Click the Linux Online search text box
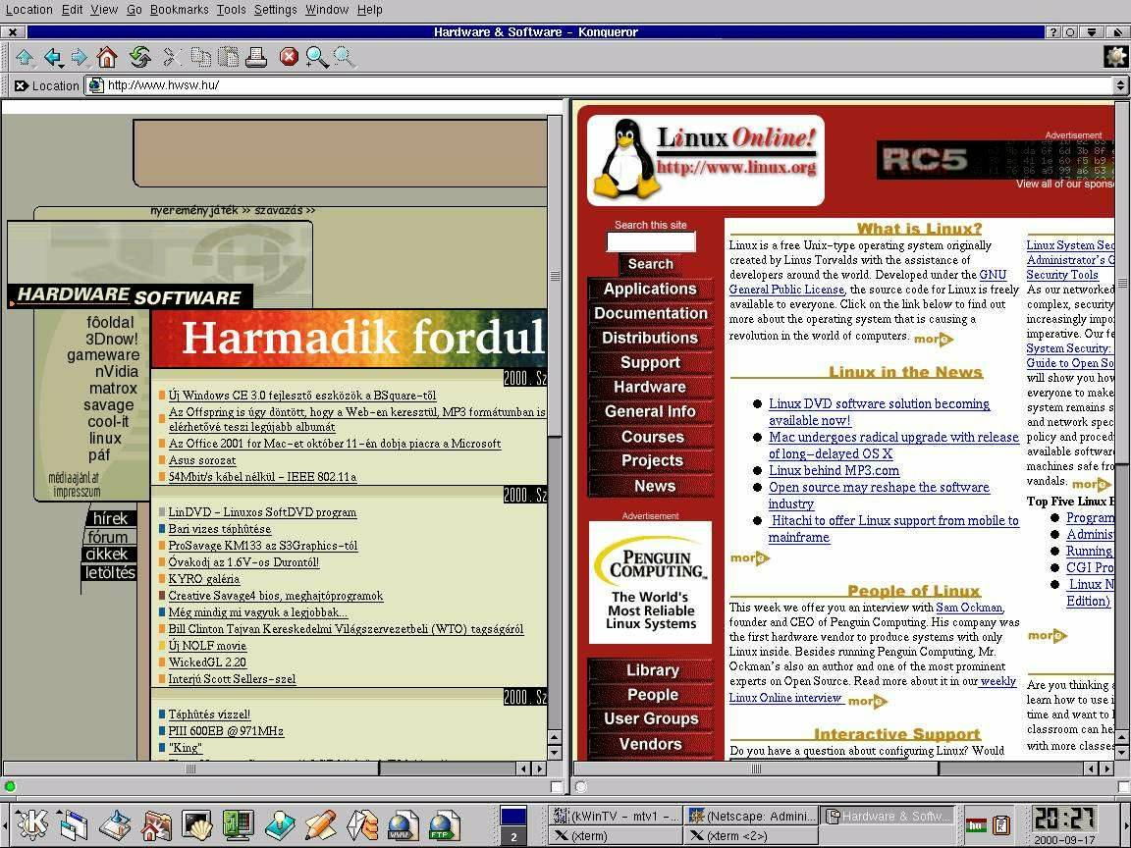Screen dimensions: 1131x848 [651, 241]
